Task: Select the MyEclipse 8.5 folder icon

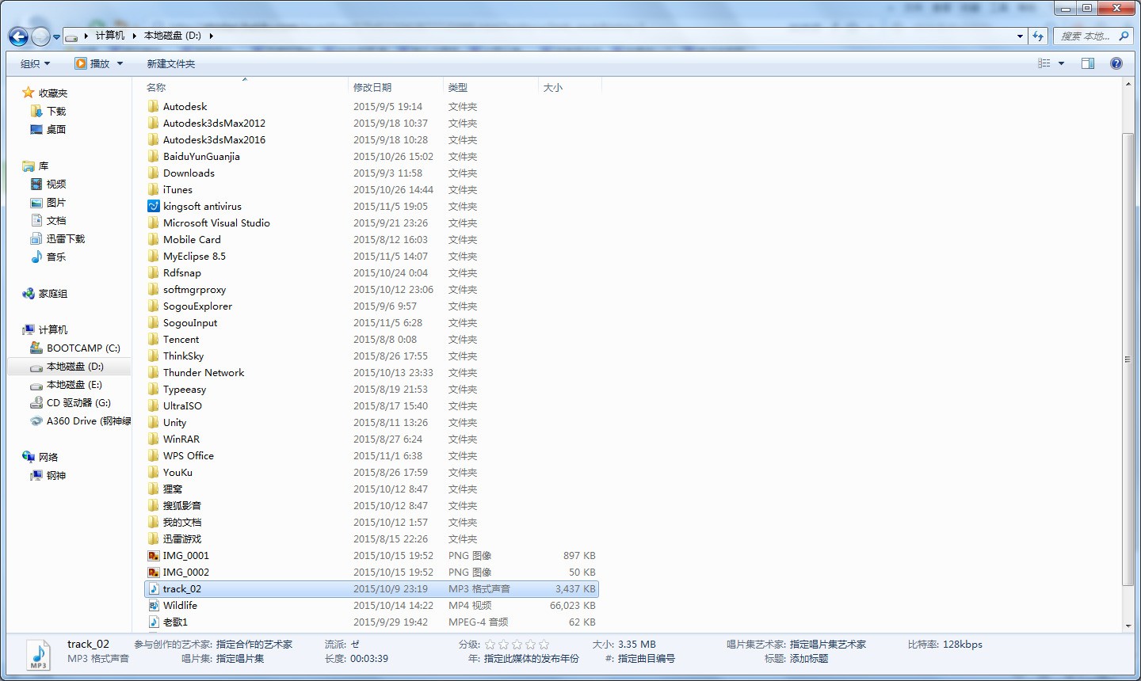Action: point(154,256)
